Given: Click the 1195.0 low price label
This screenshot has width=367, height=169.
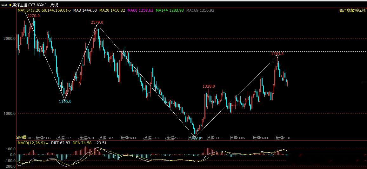Looking at the screenshot, I should click(65, 102).
